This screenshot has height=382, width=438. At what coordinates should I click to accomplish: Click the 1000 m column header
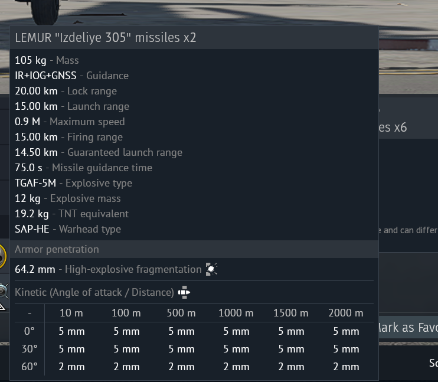(236, 313)
